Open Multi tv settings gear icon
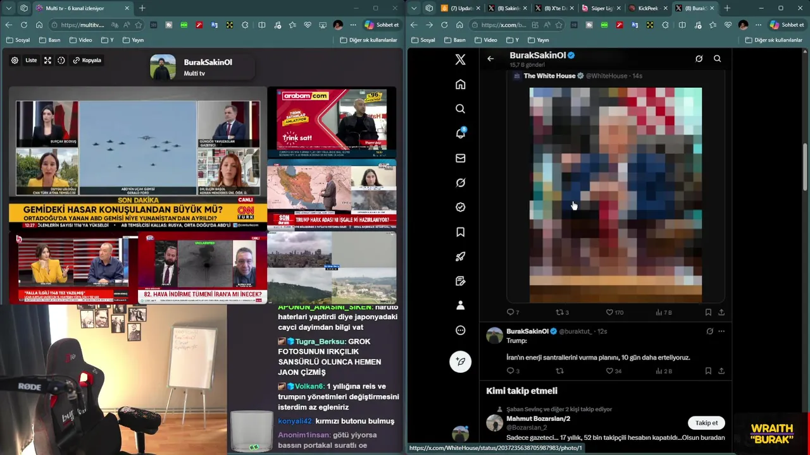 point(15,60)
